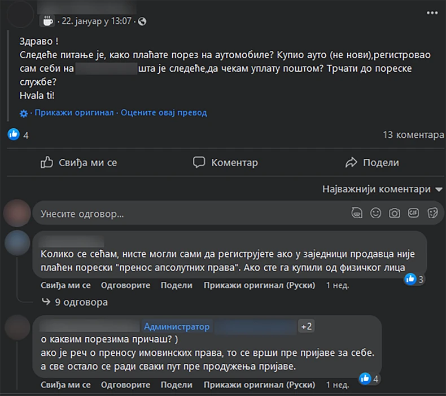Viewport: 446px width, 396px height.
Task: Attach a photo using the camera icon
Action: 395,213
